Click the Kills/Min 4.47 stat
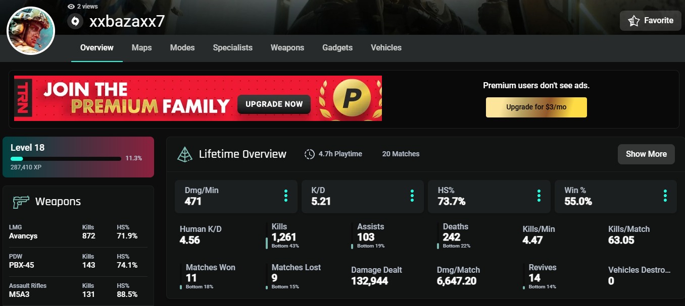 [x=539, y=235]
